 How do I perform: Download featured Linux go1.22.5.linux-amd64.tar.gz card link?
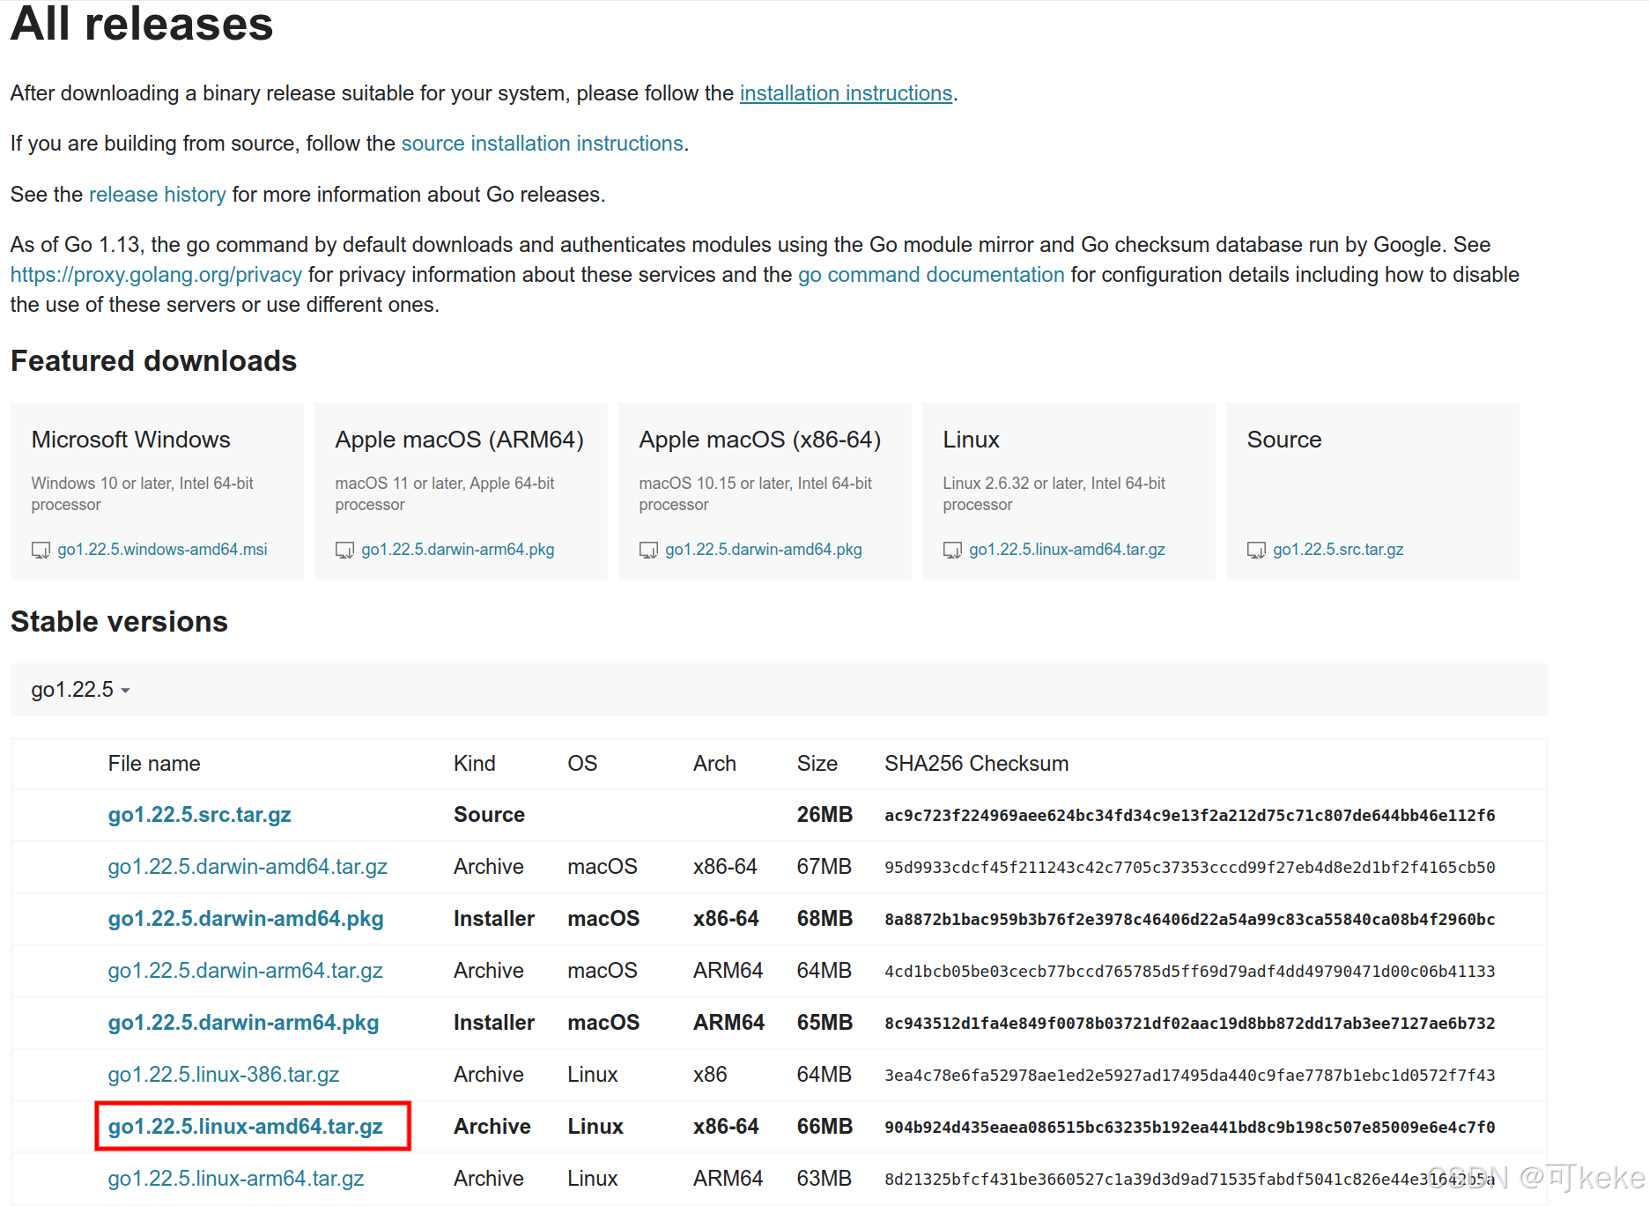pyautogui.click(x=1067, y=550)
